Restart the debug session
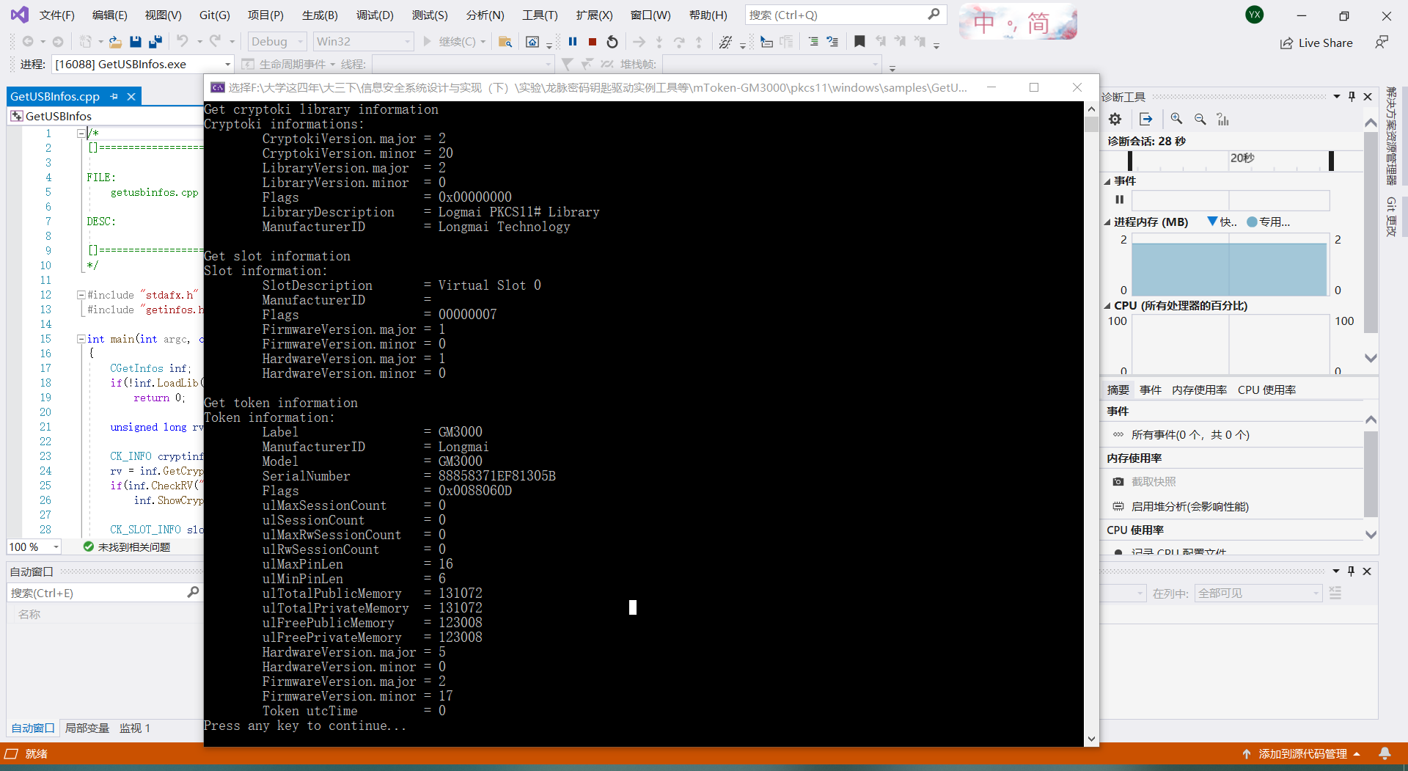Image resolution: width=1408 pixels, height=771 pixels. [x=612, y=42]
